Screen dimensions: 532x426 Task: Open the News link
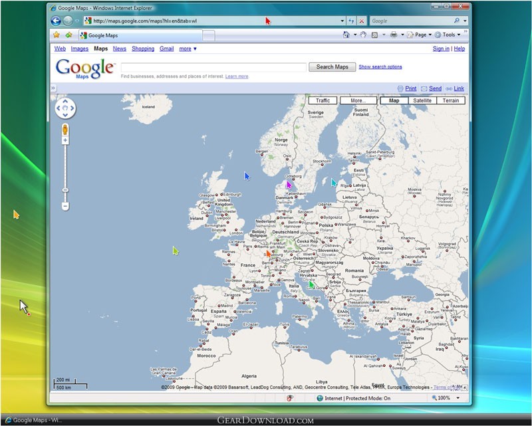[x=120, y=49]
